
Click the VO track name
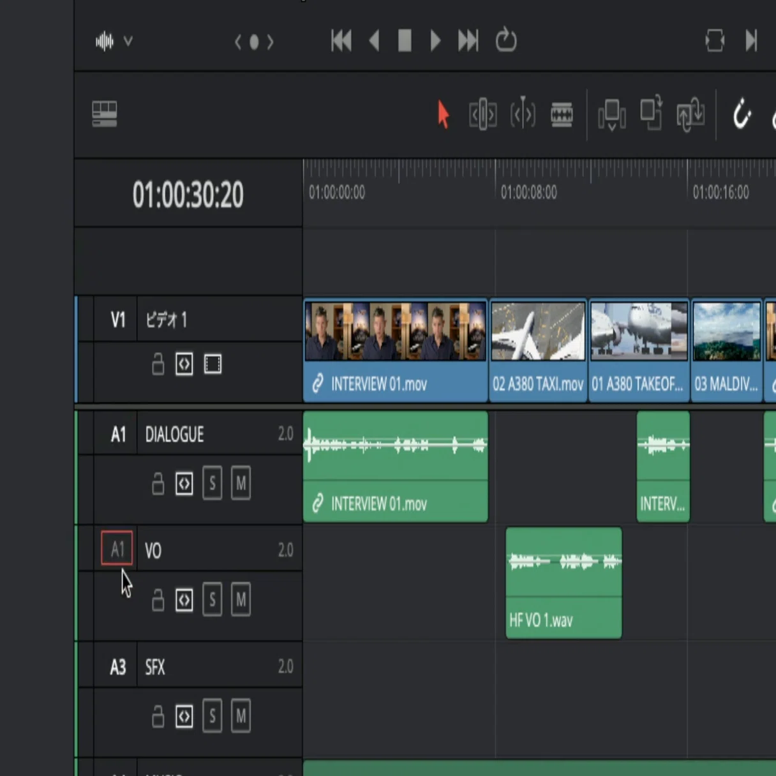[x=153, y=551]
